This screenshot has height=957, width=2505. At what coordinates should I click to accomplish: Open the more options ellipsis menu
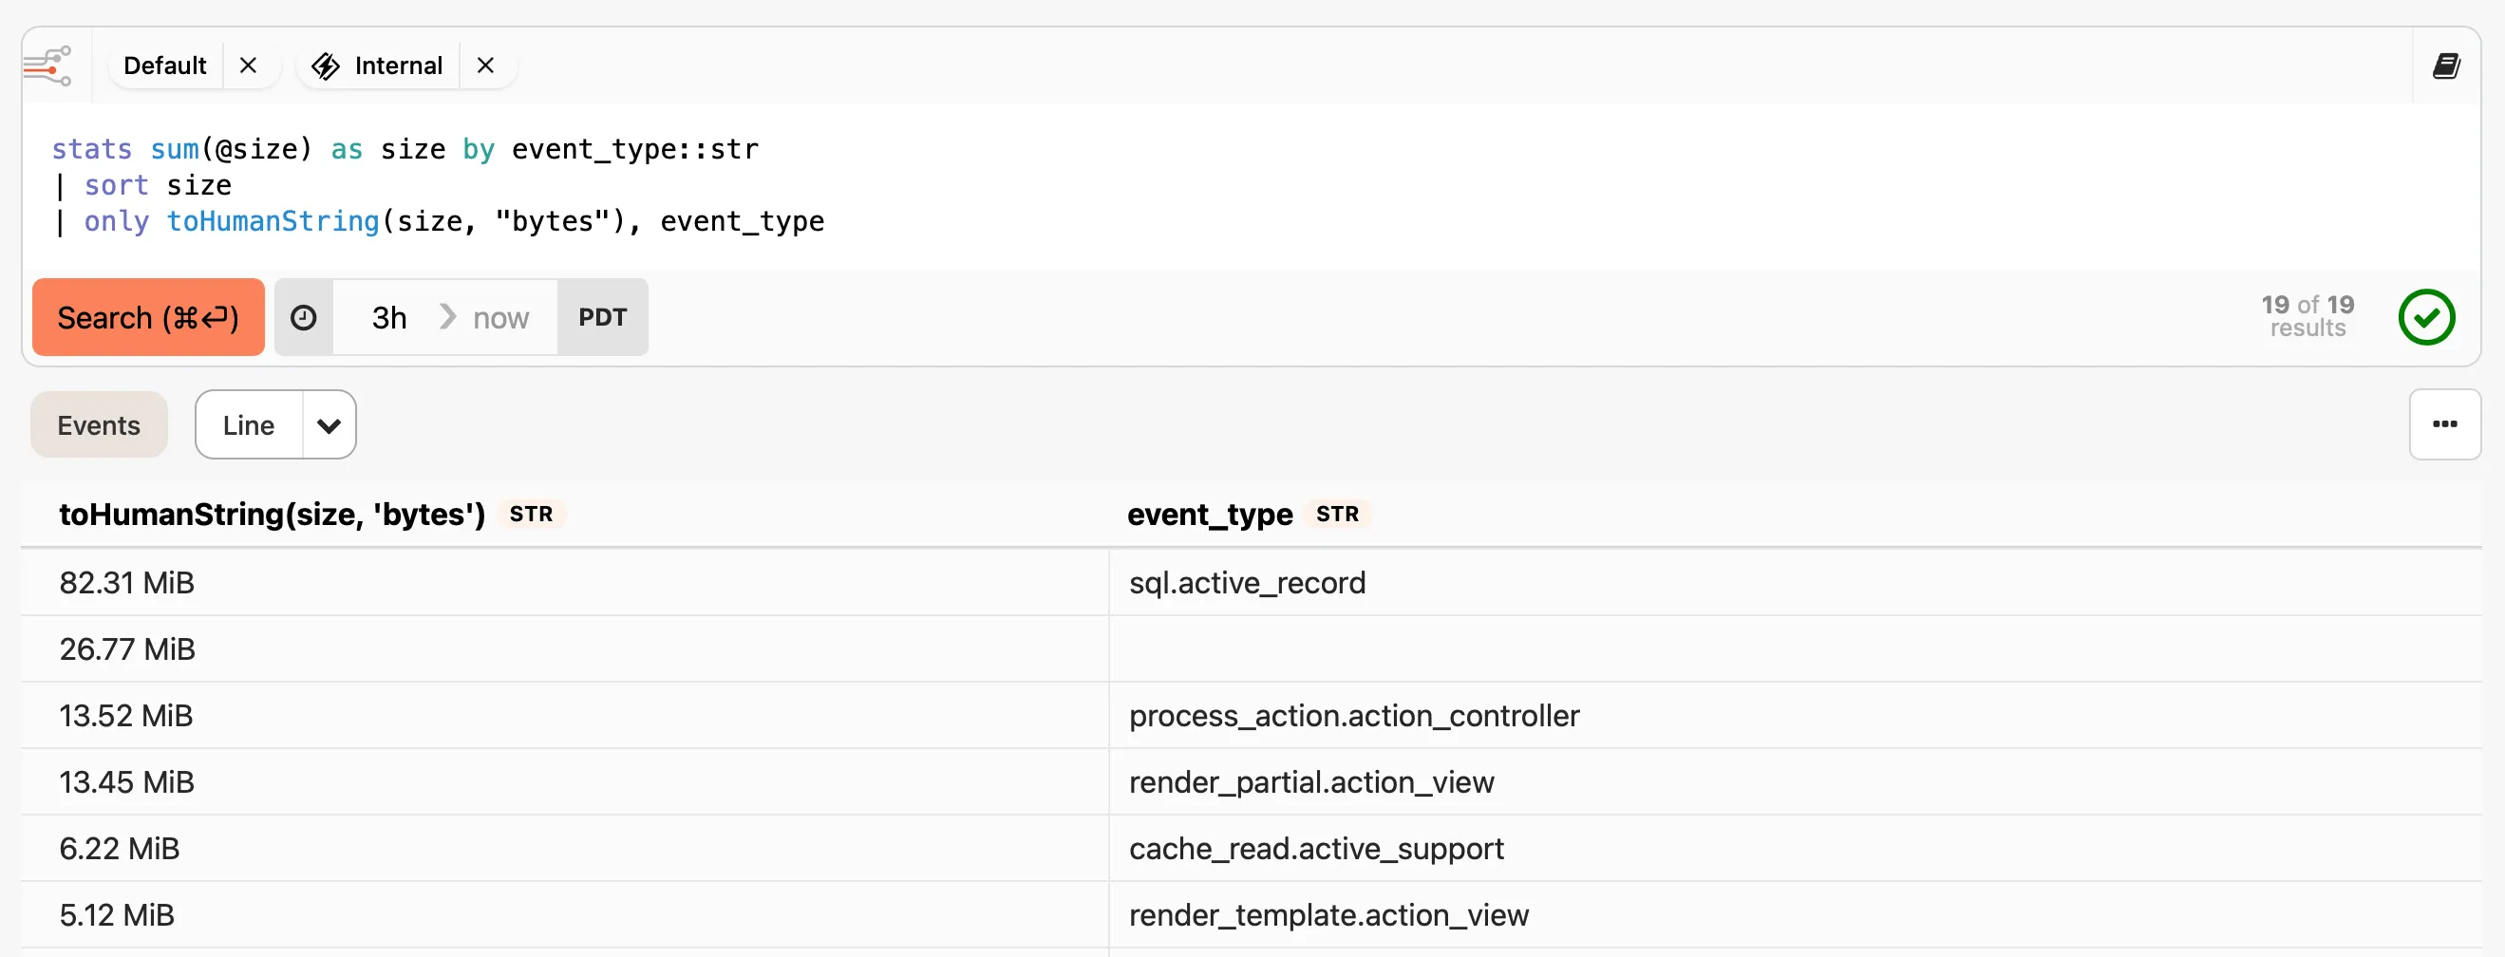(2446, 424)
